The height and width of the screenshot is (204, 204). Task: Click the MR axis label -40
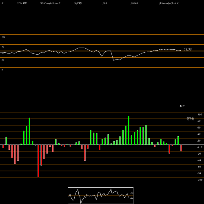click(x=199, y=160)
